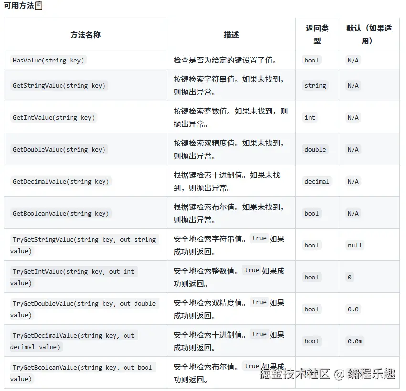The height and width of the screenshot is (391, 406).
Task: Select TryGetStringValue method signature cell
Action: (x=84, y=245)
